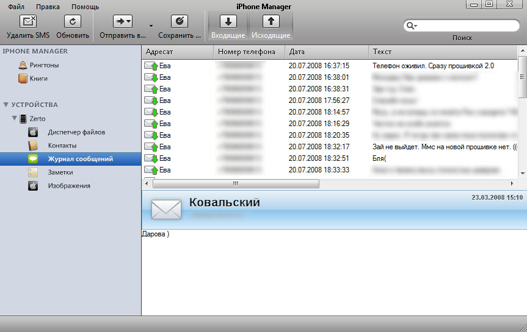Image resolution: width=527 pixels, height=332 pixels.
Task: Click the Книги book icon
Action: pyautogui.click(x=23, y=79)
